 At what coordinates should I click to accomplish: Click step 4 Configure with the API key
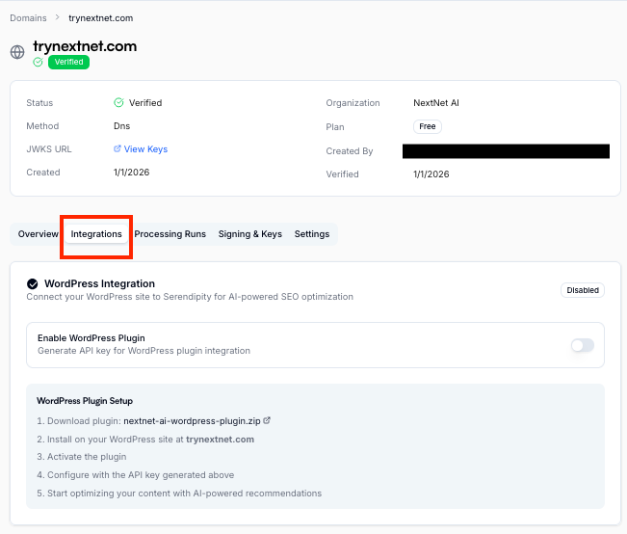pyautogui.click(x=136, y=475)
